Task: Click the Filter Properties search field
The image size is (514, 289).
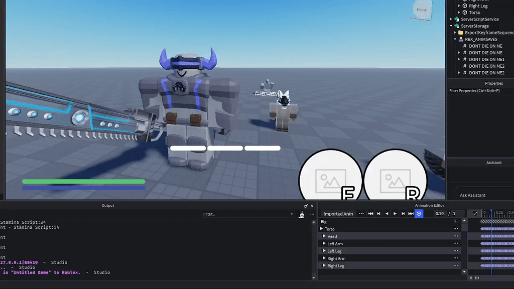Action: coord(480,91)
